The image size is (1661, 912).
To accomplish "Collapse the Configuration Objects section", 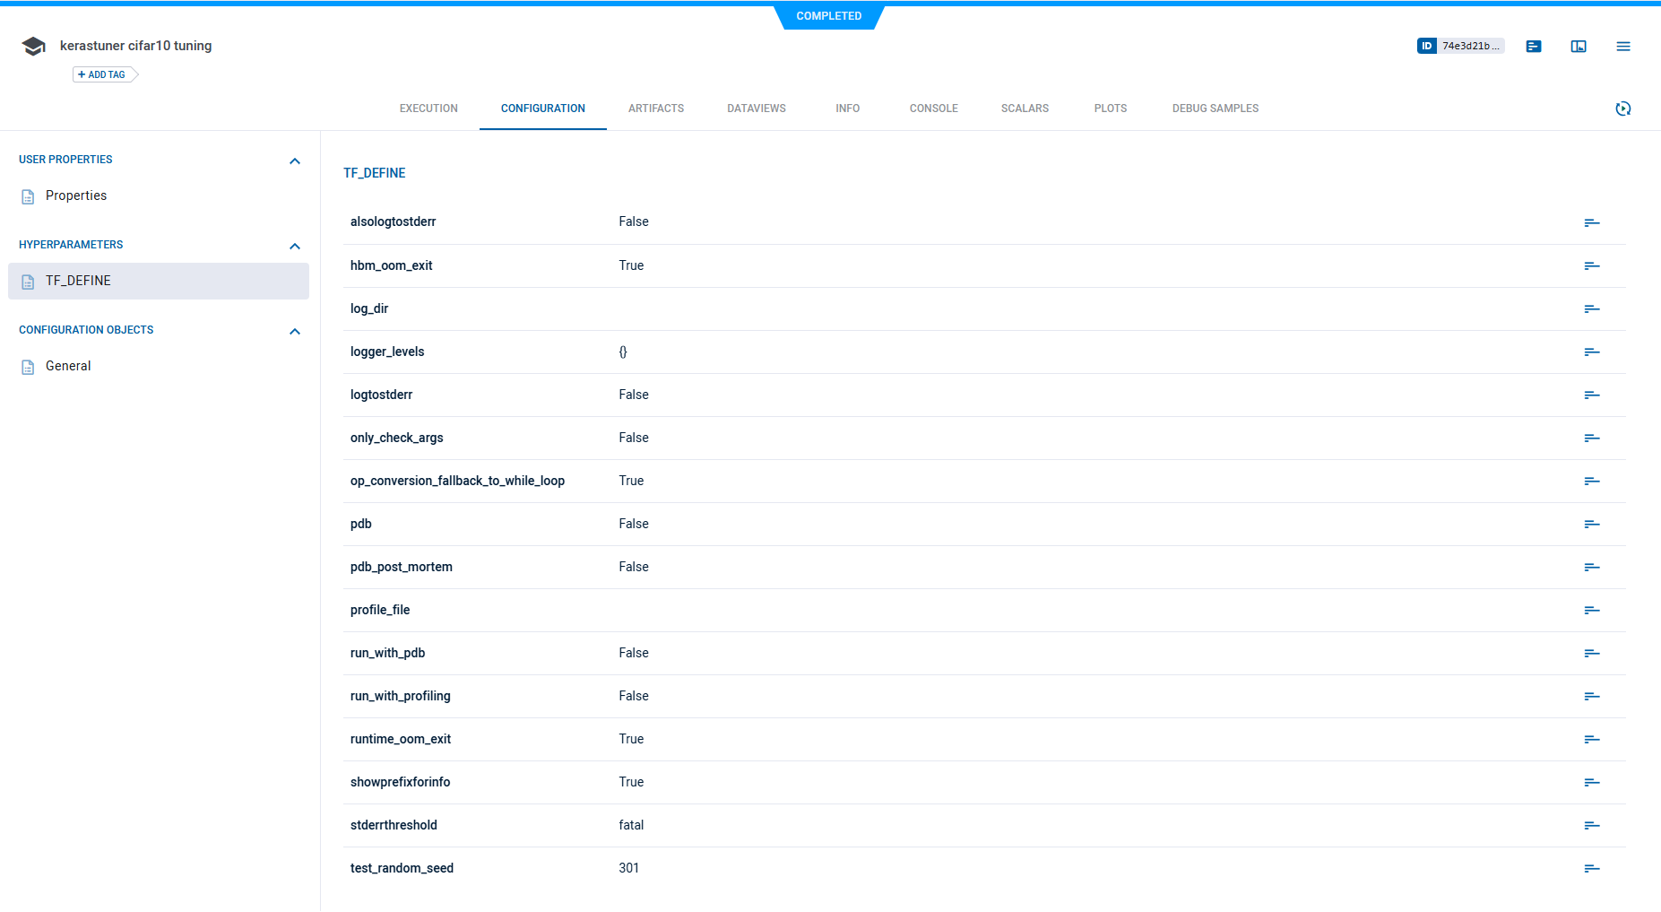I will pyautogui.click(x=295, y=331).
